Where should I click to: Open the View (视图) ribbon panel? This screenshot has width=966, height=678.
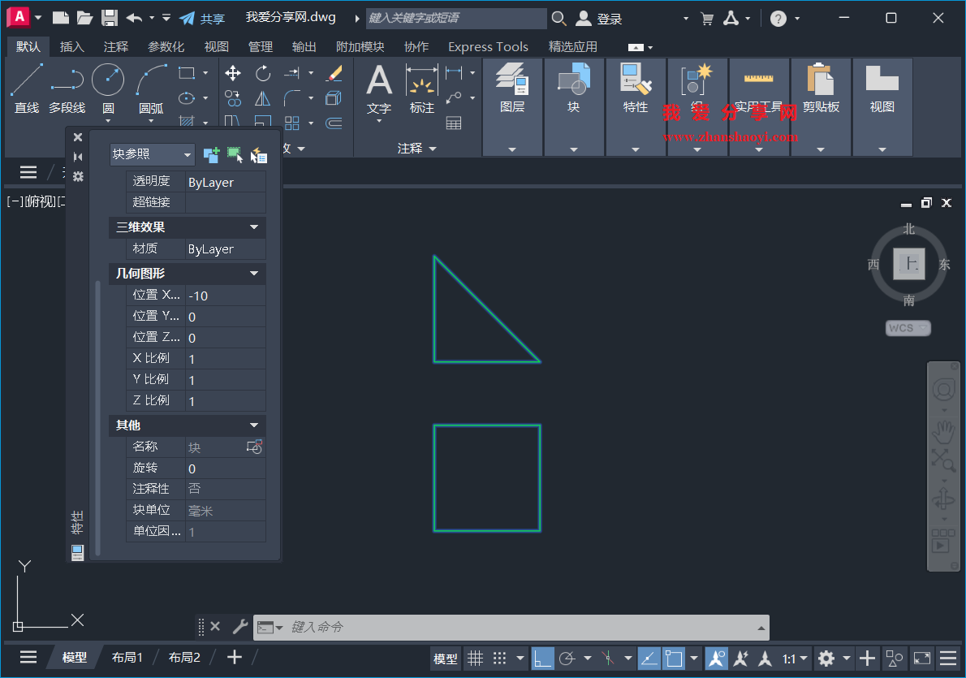tap(882, 89)
